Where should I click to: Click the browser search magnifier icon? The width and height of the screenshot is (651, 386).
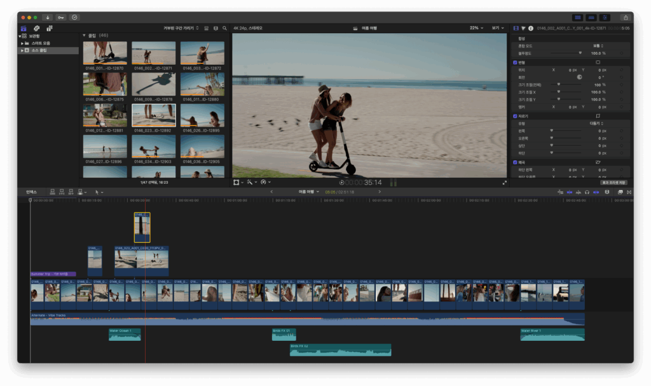pos(224,28)
